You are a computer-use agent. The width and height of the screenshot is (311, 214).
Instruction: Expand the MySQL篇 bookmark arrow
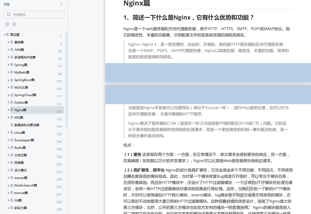tap(8, 87)
